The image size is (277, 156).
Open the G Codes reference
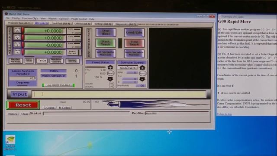tap(49, 107)
